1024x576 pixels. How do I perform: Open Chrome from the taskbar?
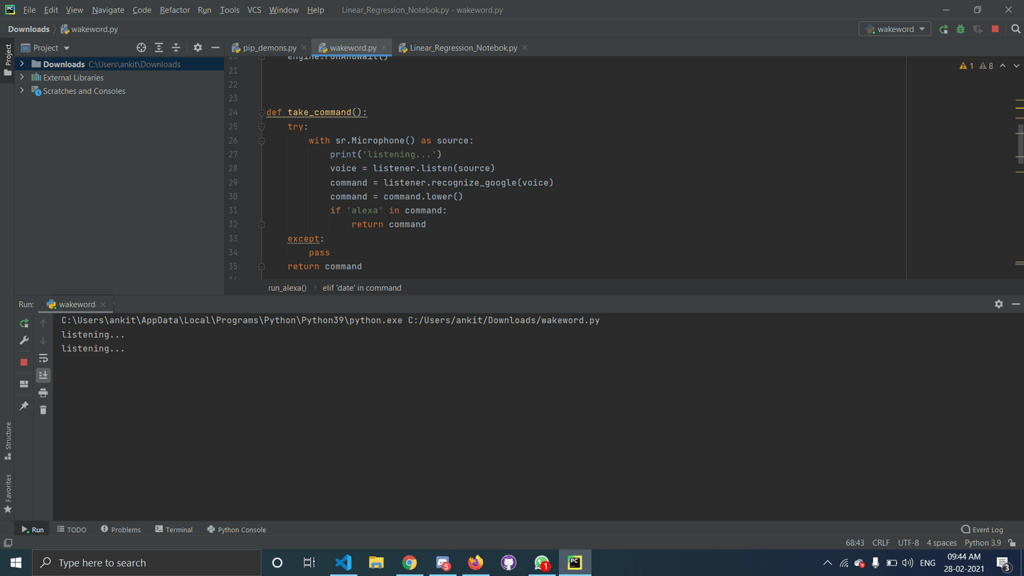tap(410, 562)
